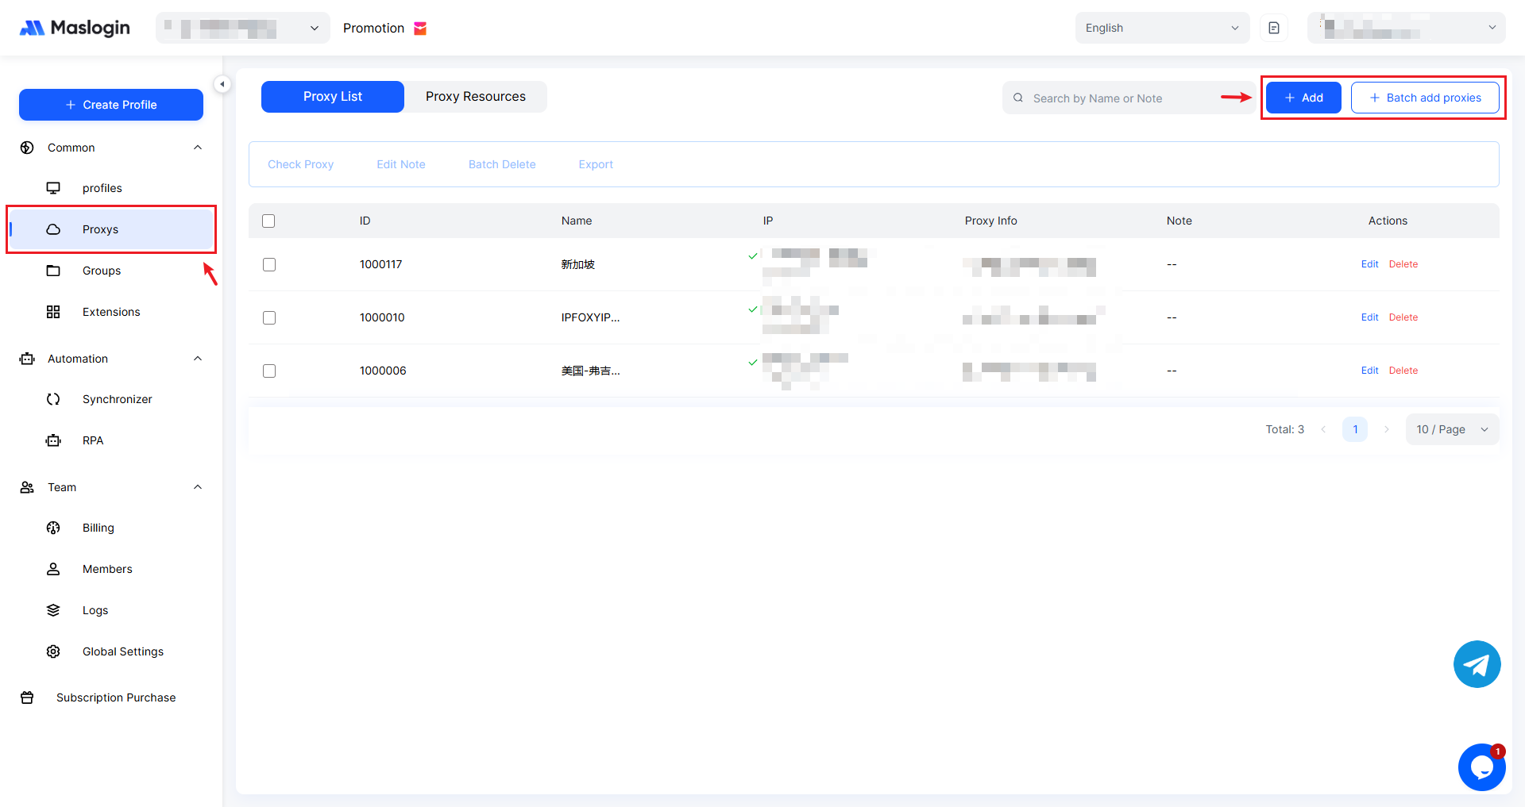Click the Batch add proxies button
Viewport: 1525px width, 807px height.
click(1425, 98)
